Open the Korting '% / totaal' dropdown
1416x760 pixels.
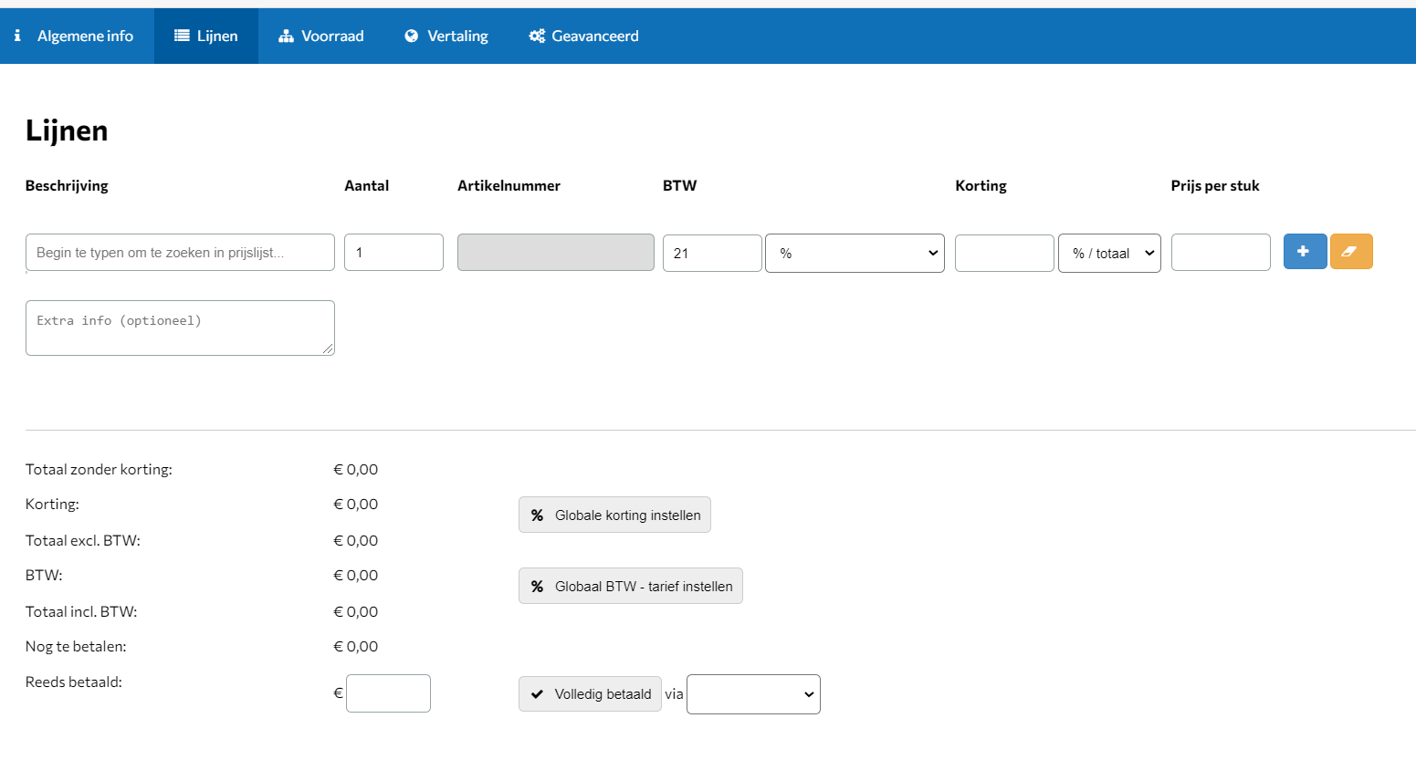[1108, 254]
